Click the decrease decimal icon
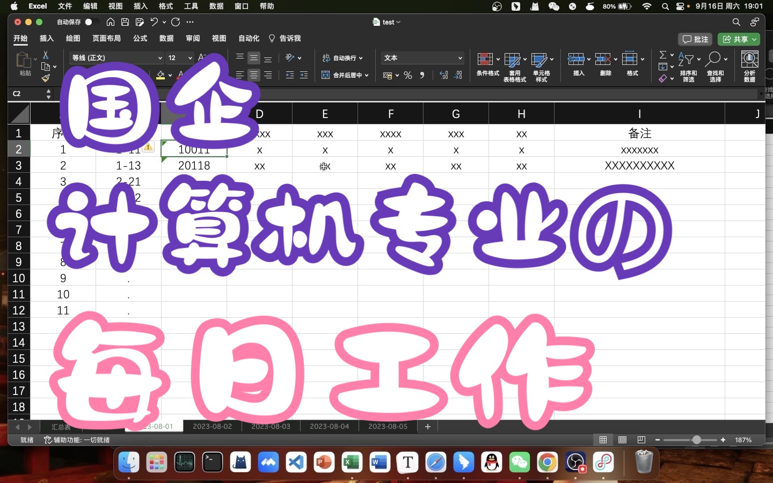Viewport: 773px width, 483px height. point(458,76)
